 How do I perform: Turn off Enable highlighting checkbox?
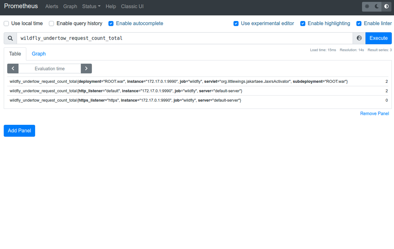coord(303,23)
